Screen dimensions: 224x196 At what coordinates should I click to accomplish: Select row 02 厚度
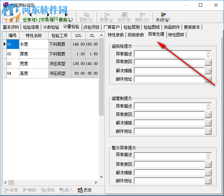pos(51,54)
